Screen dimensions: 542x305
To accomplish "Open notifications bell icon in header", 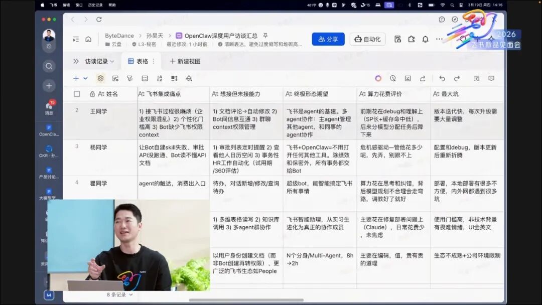I will 426,39.
